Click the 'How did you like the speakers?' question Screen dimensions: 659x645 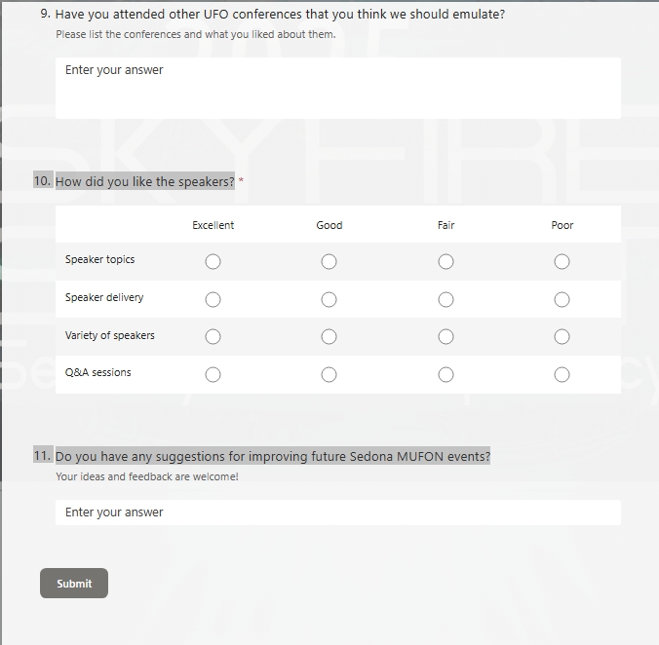pos(145,181)
